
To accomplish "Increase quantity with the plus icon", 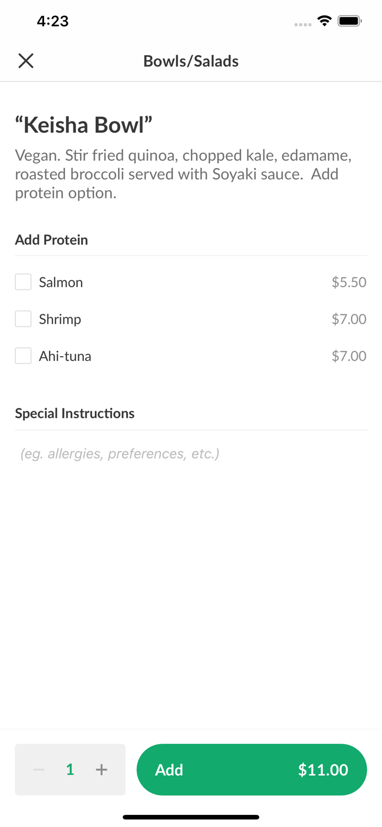I will [101, 770].
